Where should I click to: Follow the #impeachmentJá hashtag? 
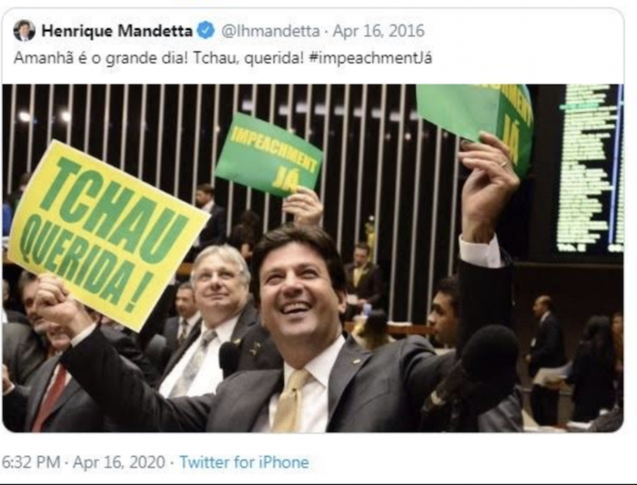[x=371, y=58]
